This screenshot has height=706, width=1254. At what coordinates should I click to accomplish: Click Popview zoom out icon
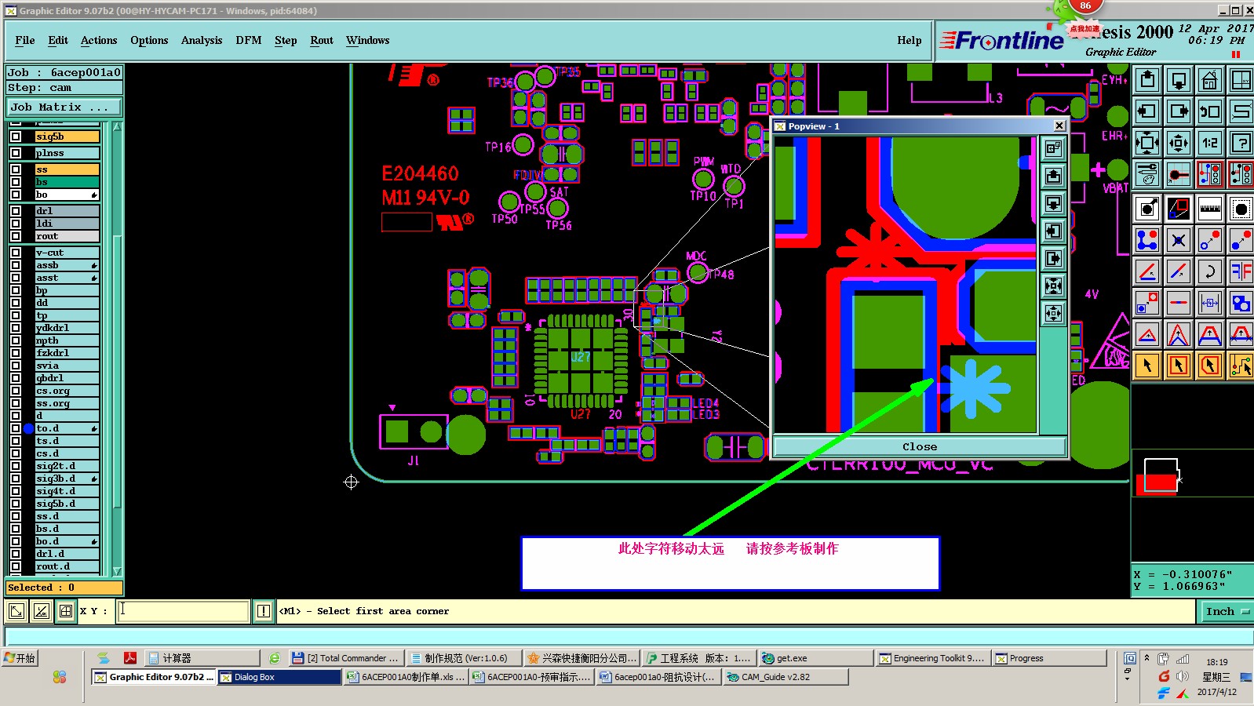pos(1053,313)
